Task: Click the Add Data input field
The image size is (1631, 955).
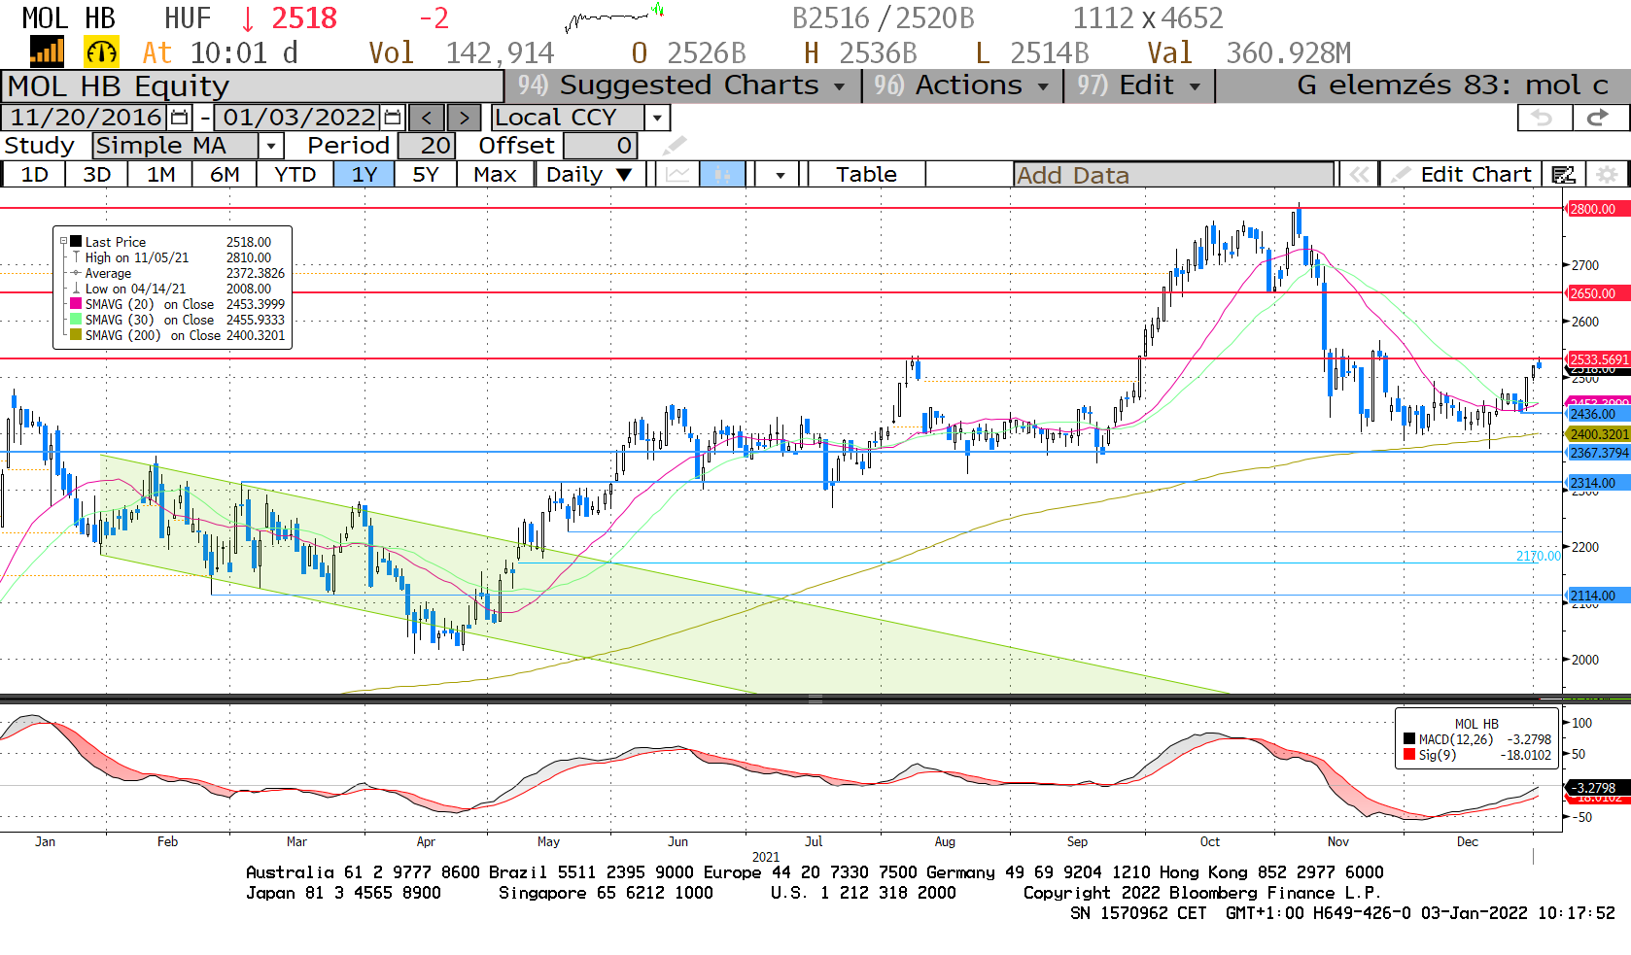Action: coord(1173,175)
